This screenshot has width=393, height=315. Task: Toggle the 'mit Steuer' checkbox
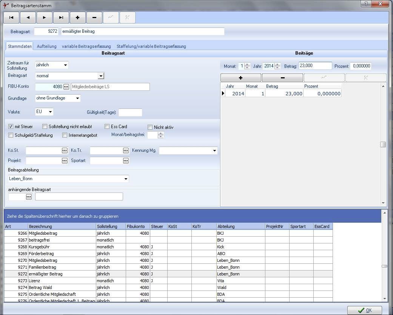[11, 127]
